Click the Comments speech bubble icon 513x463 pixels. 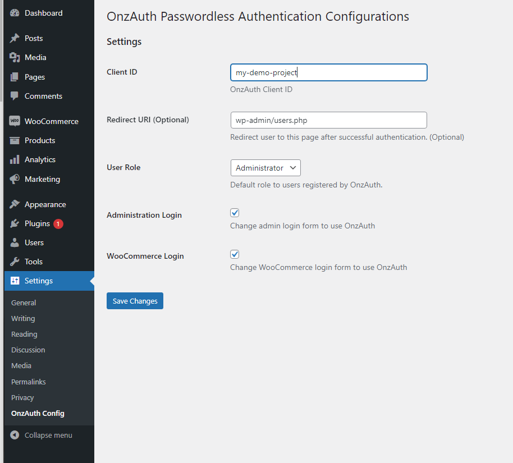15,96
